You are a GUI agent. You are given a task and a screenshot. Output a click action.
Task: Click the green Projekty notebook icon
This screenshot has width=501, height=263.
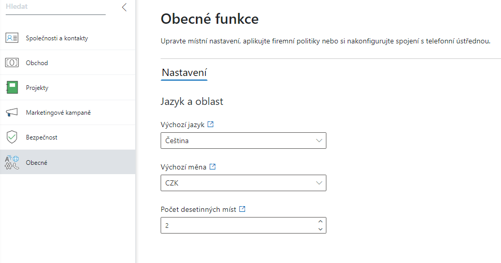tap(12, 88)
